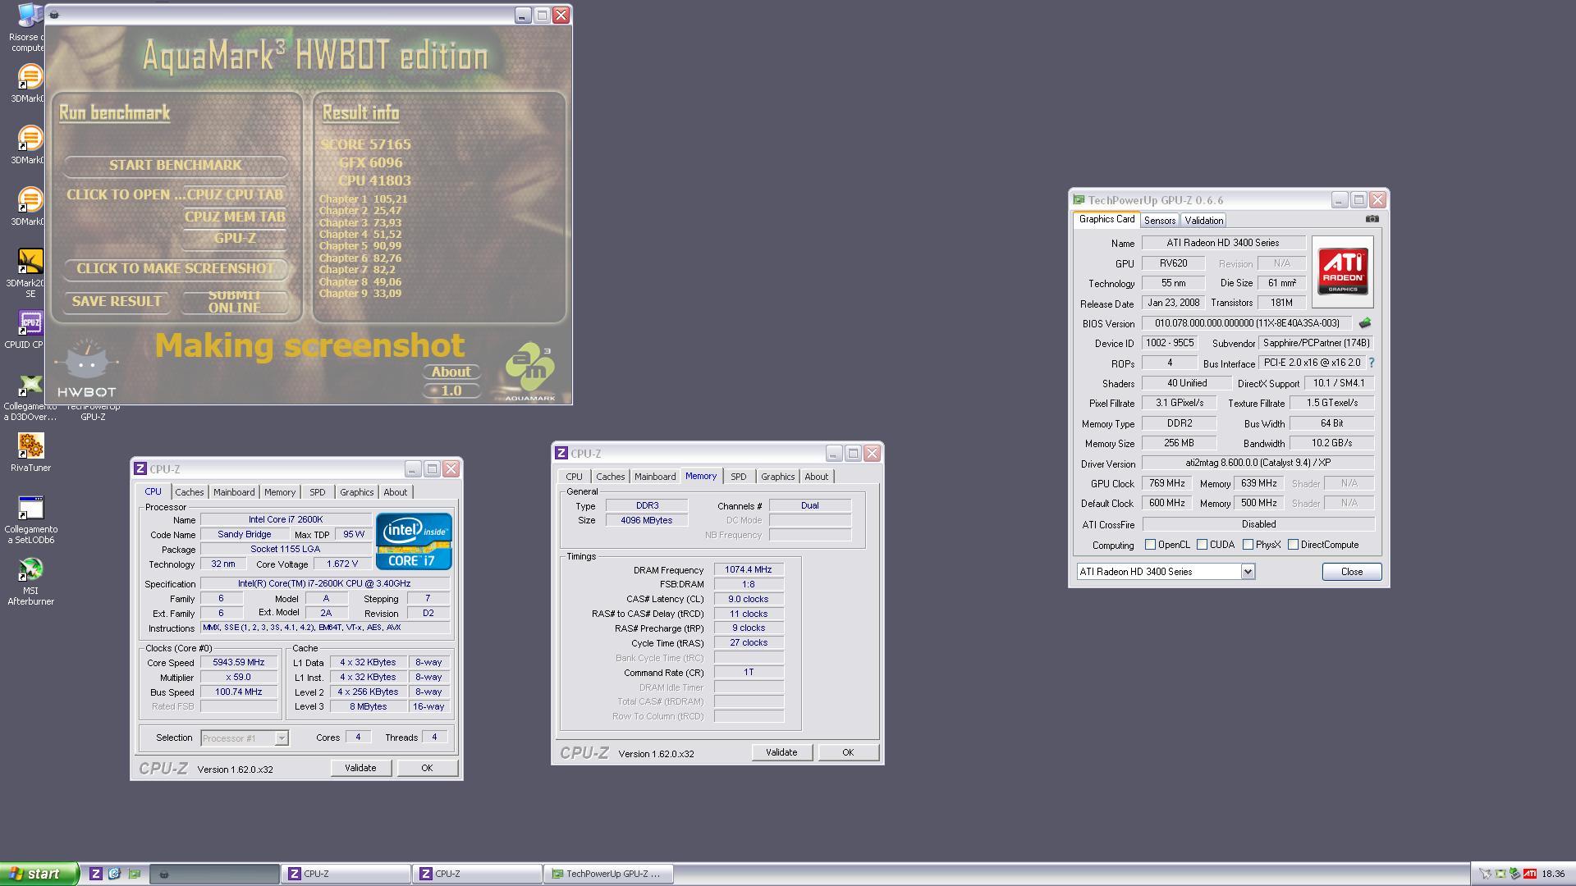Click the SCORE 57165 text
This screenshot has height=886, width=1576.
click(x=366, y=144)
